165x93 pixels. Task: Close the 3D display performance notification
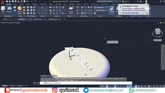click(147, 5)
